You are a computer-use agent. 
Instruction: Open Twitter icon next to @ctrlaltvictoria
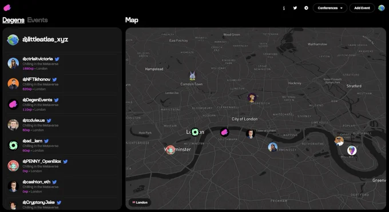pyautogui.click(x=57, y=59)
